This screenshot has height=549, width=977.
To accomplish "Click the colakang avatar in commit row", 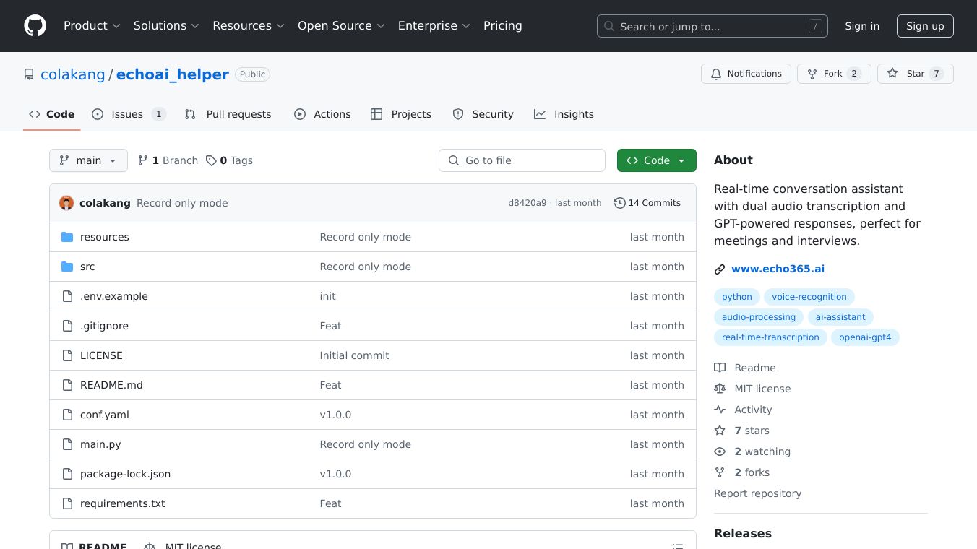I will 66,203.
